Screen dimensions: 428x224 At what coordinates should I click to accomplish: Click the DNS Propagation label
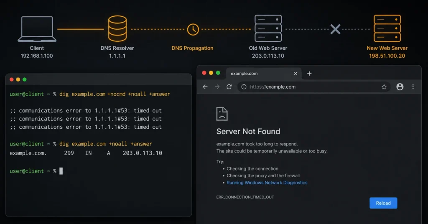coord(192,48)
